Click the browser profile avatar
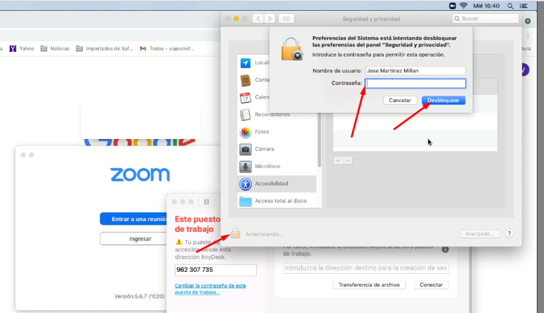The height and width of the screenshot is (313, 544). pos(525,70)
